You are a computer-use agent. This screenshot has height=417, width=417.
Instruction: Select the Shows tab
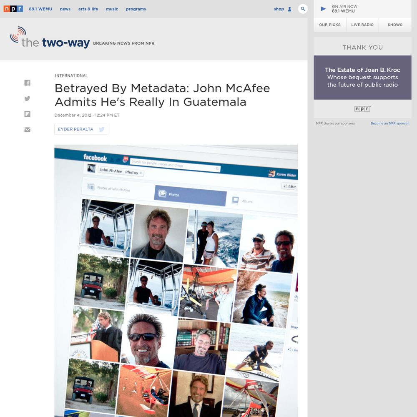tap(395, 25)
